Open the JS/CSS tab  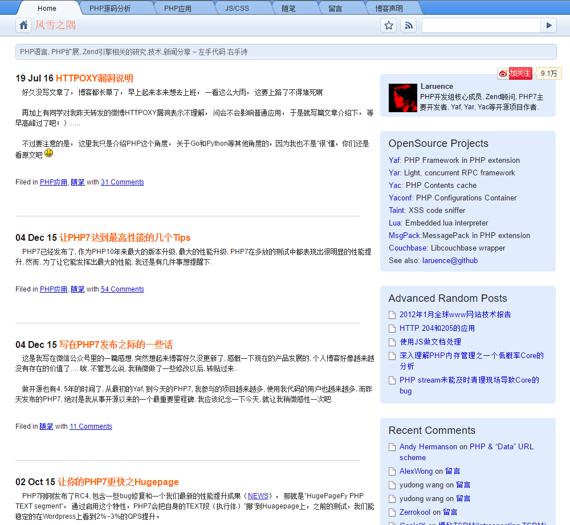pos(237,9)
